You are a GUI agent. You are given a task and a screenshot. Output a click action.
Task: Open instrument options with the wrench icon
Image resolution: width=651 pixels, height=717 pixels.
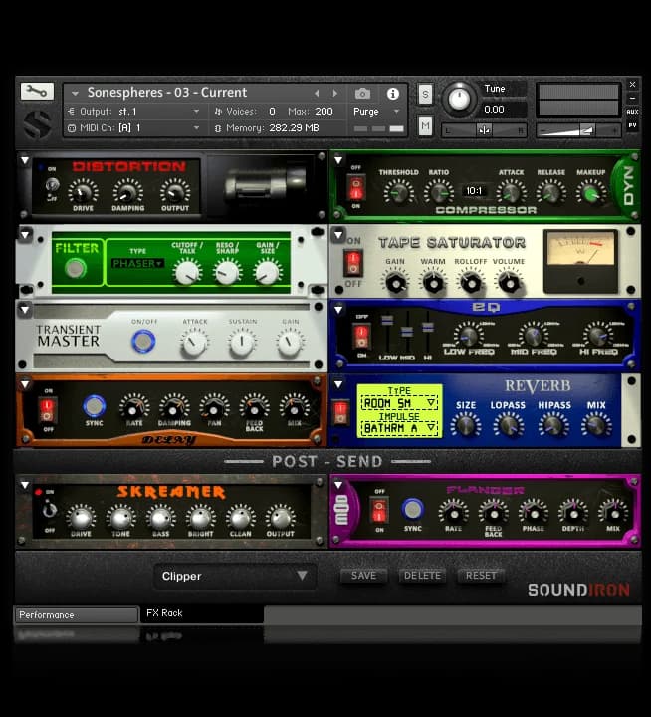point(37,91)
